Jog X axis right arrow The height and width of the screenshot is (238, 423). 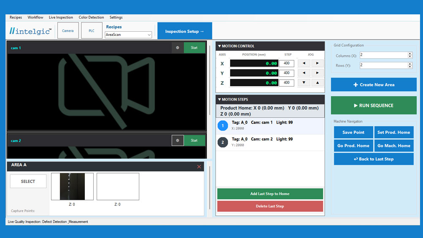[x=317, y=63]
